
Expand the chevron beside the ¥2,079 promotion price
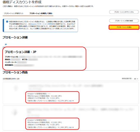coord(73,101)
